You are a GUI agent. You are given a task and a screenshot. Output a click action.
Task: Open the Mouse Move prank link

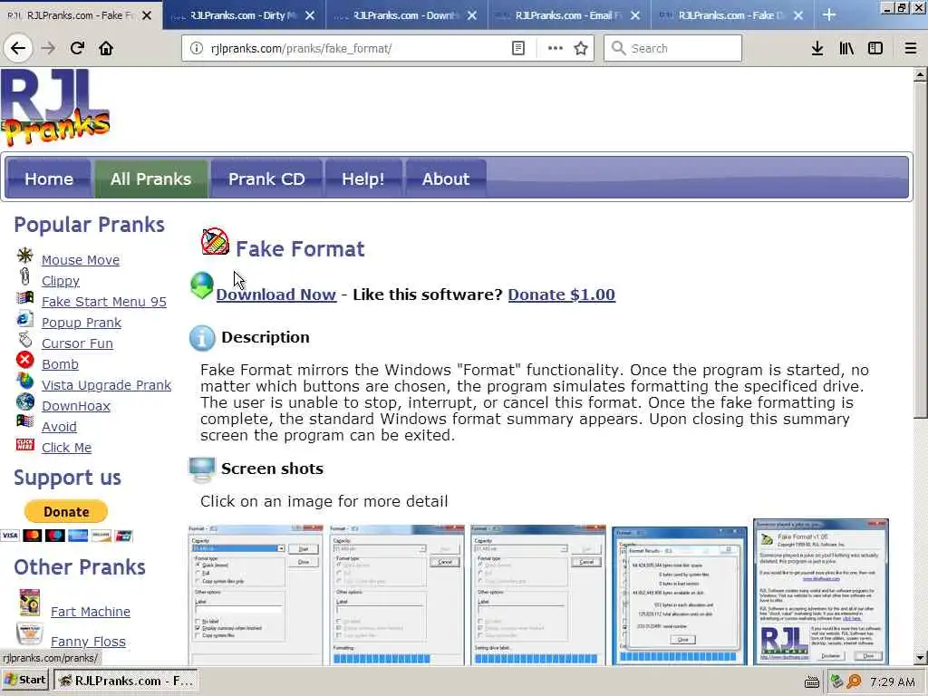pos(81,260)
